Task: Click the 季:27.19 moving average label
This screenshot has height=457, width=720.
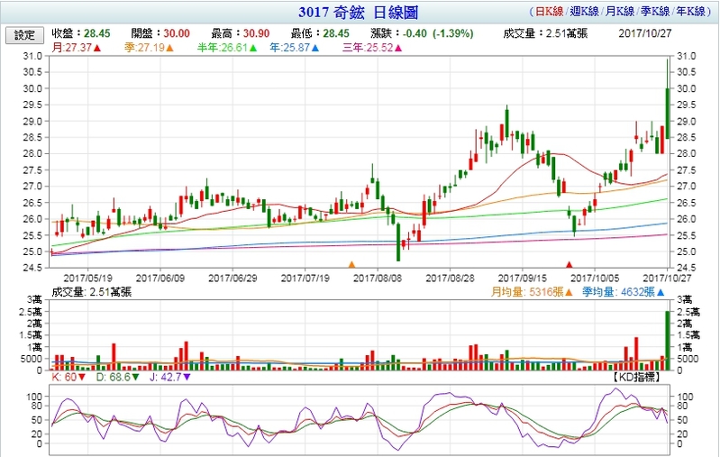Action: click(145, 48)
